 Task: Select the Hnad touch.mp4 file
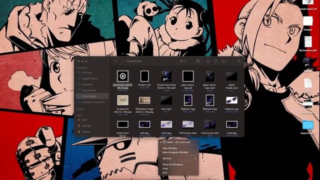coord(210,124)
